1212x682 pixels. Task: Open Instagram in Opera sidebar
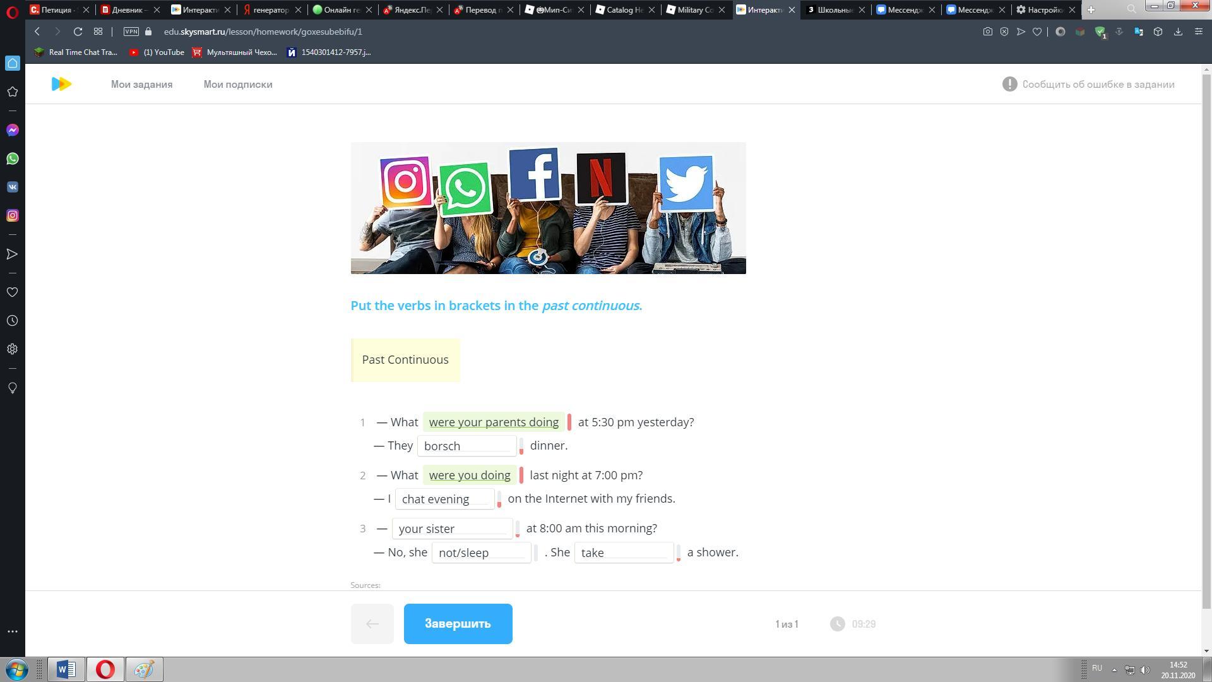[x=12, y=215]
